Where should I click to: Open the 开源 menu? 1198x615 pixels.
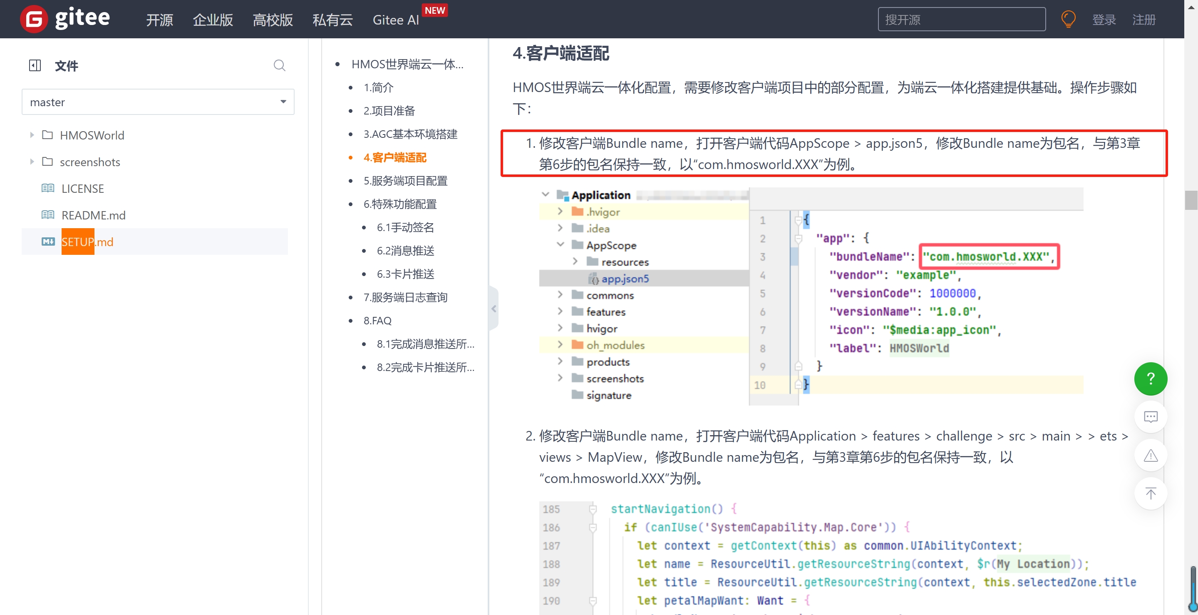tap(159, 20)
